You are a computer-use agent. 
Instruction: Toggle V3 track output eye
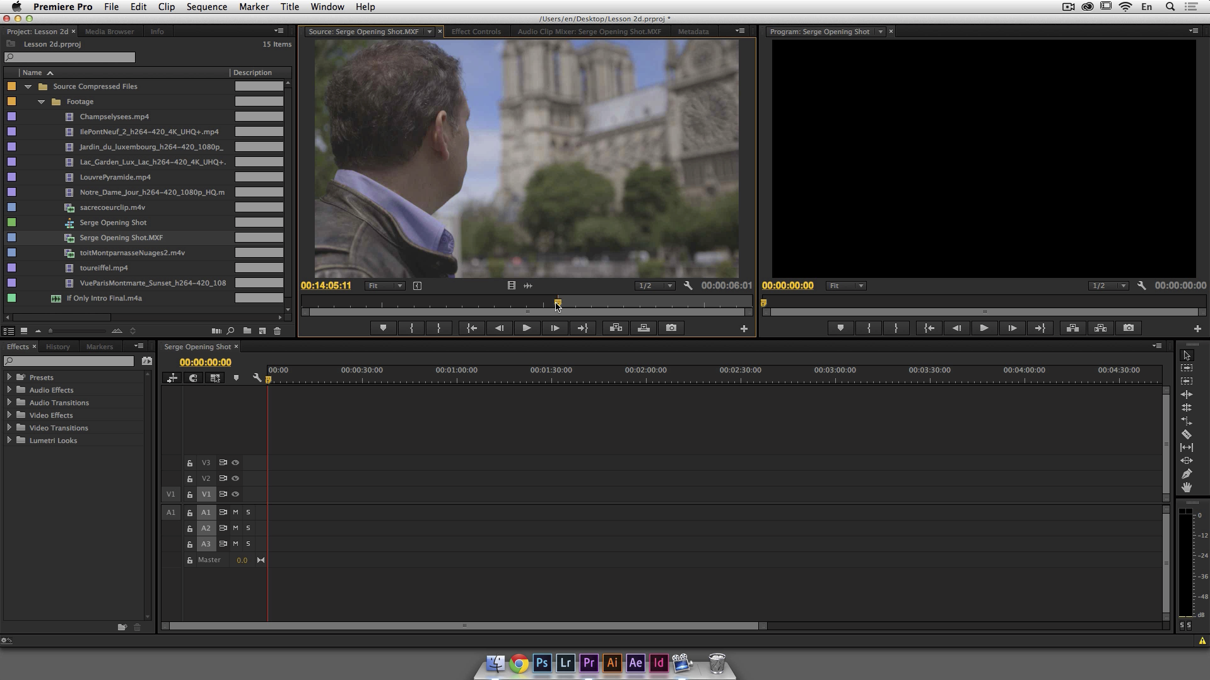(235, 463)
